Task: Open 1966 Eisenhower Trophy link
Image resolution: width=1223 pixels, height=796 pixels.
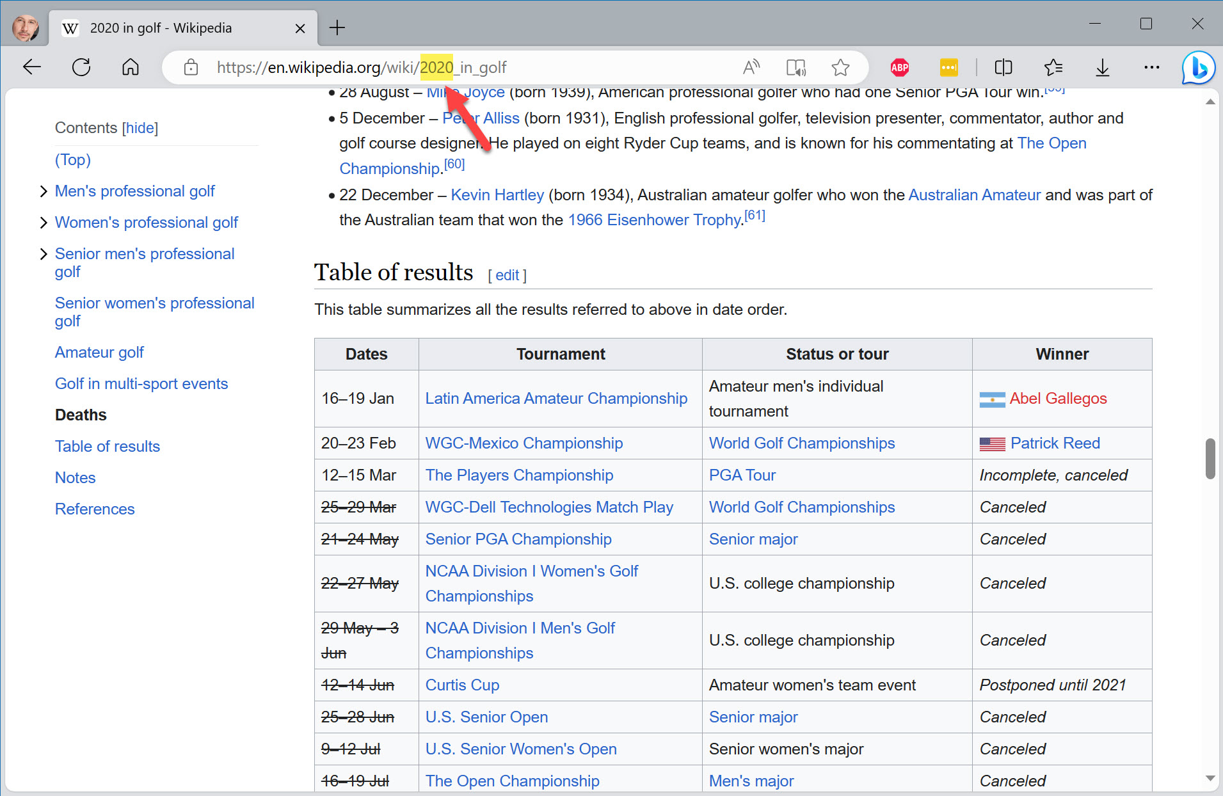Action: pos(654,220)
